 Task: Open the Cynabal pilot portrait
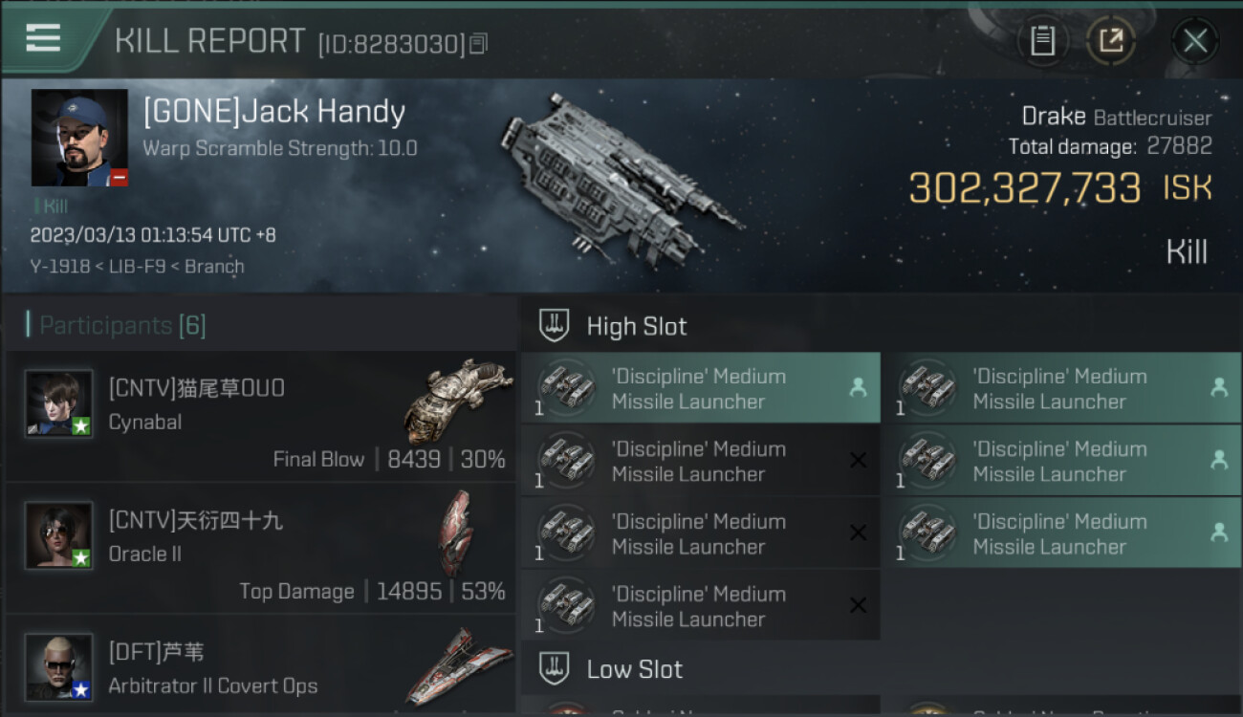(59, 403)
